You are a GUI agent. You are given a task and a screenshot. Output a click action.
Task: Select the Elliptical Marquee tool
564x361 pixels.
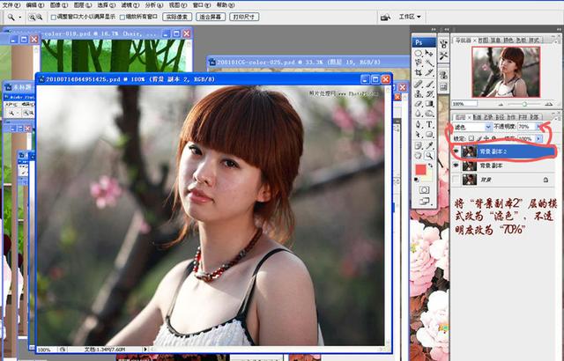(419, 53)
